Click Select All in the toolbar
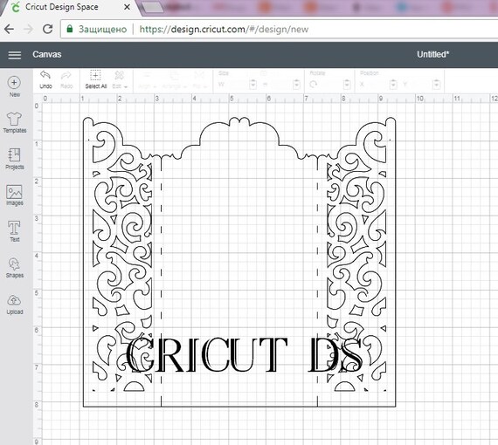Viewport: 498px width, 445px height. click(x=95, y=79)
